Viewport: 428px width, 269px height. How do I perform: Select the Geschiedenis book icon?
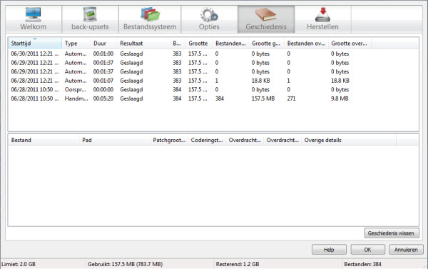point(266,14)
